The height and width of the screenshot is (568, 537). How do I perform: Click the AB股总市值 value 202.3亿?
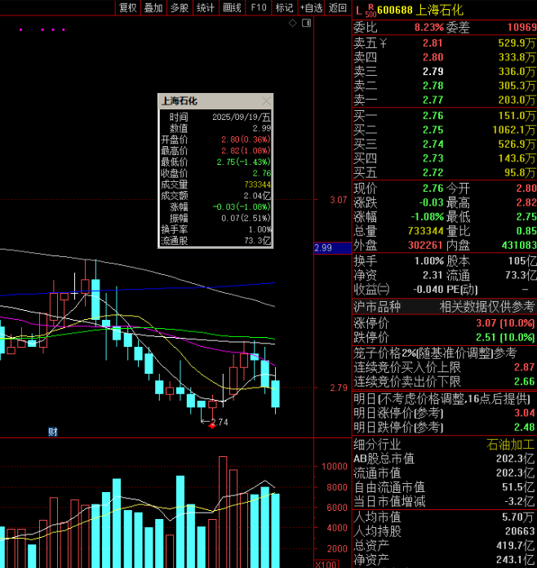pyautogui.click(x=515, y=459)
